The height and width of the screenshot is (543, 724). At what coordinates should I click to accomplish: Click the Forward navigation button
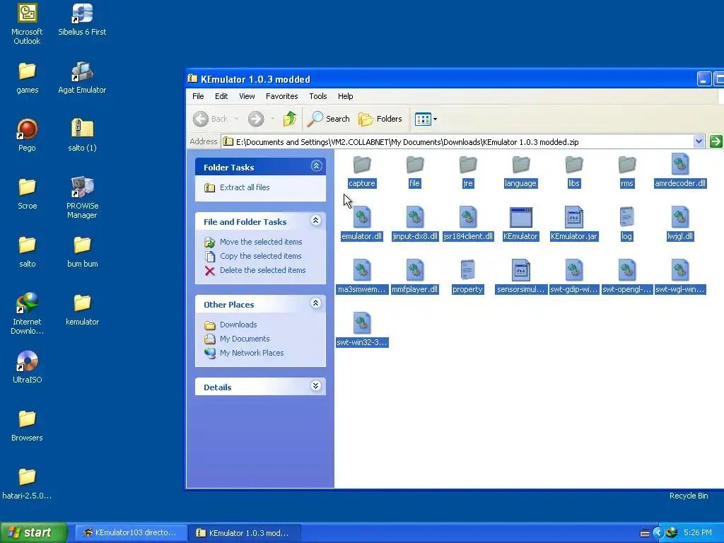(x=256, y=119)
